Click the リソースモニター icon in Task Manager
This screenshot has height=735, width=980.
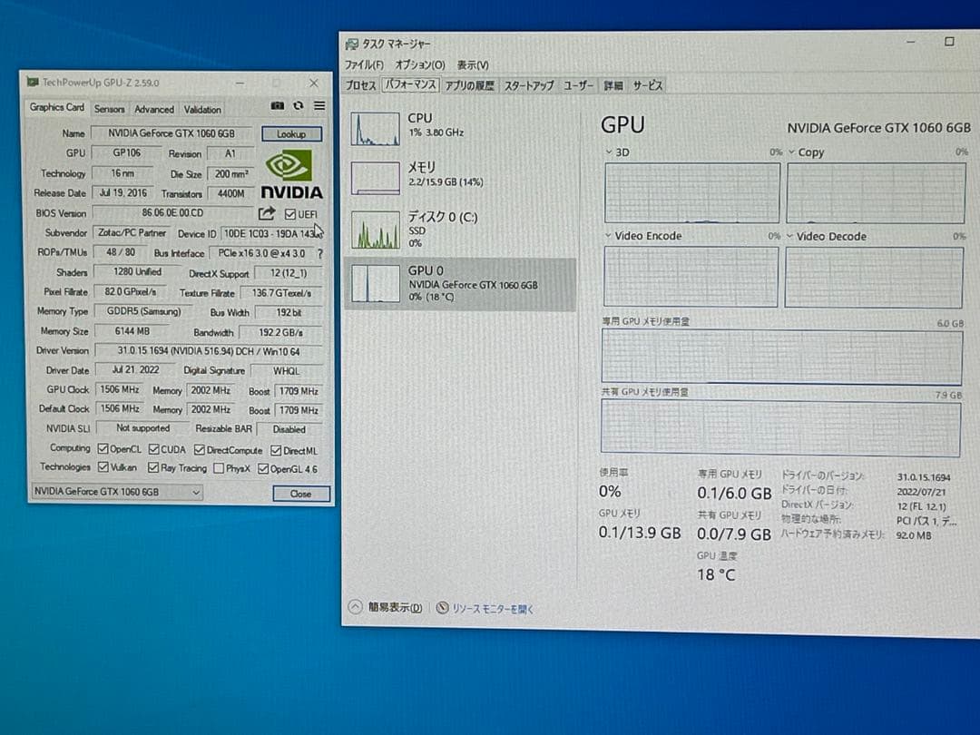[x=443, y=608]
